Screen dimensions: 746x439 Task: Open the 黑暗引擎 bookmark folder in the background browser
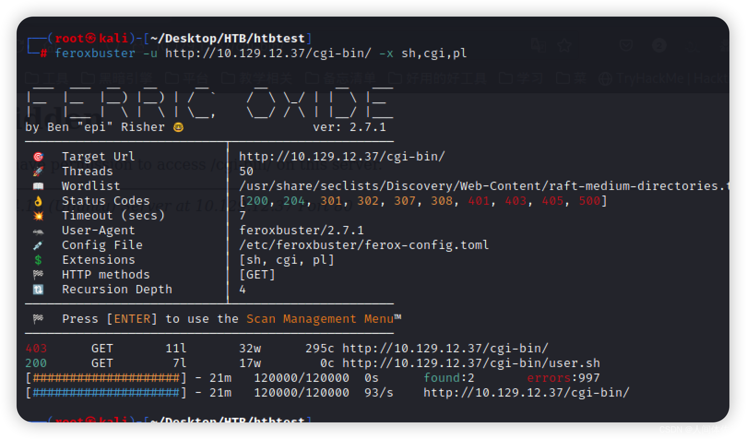point(118,78)
